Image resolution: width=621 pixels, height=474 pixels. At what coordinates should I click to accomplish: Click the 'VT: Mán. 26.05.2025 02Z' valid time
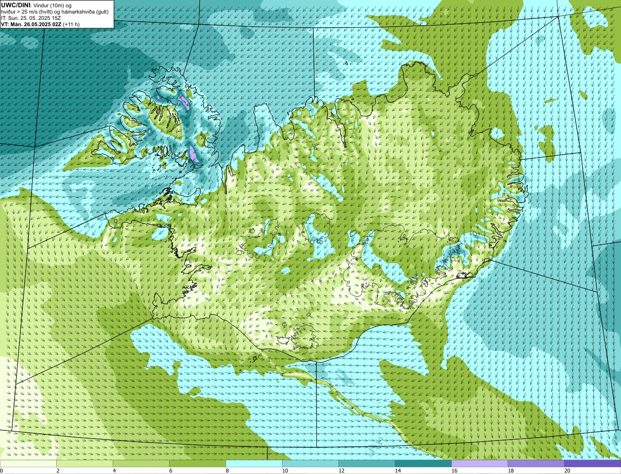pos(31,24)
